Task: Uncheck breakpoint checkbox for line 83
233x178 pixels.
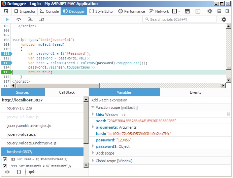Action: pos(5,159)
